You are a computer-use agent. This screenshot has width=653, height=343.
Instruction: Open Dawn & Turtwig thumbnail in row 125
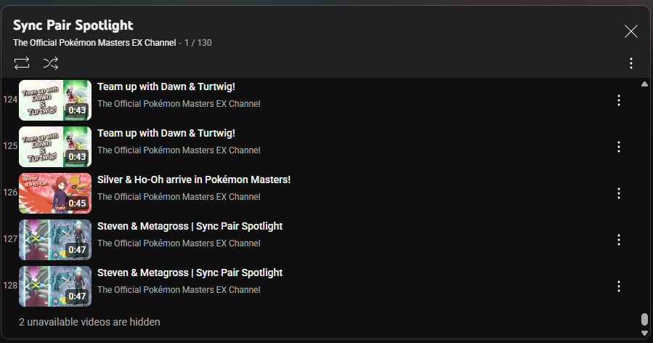point(55,147)
